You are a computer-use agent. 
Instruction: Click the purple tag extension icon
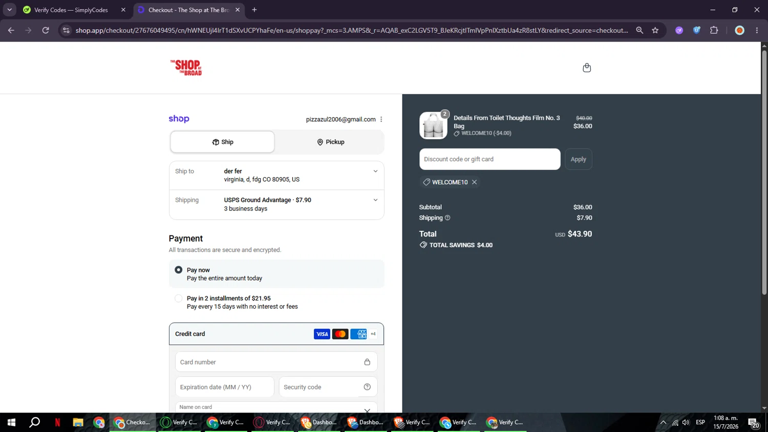[679, 30]
